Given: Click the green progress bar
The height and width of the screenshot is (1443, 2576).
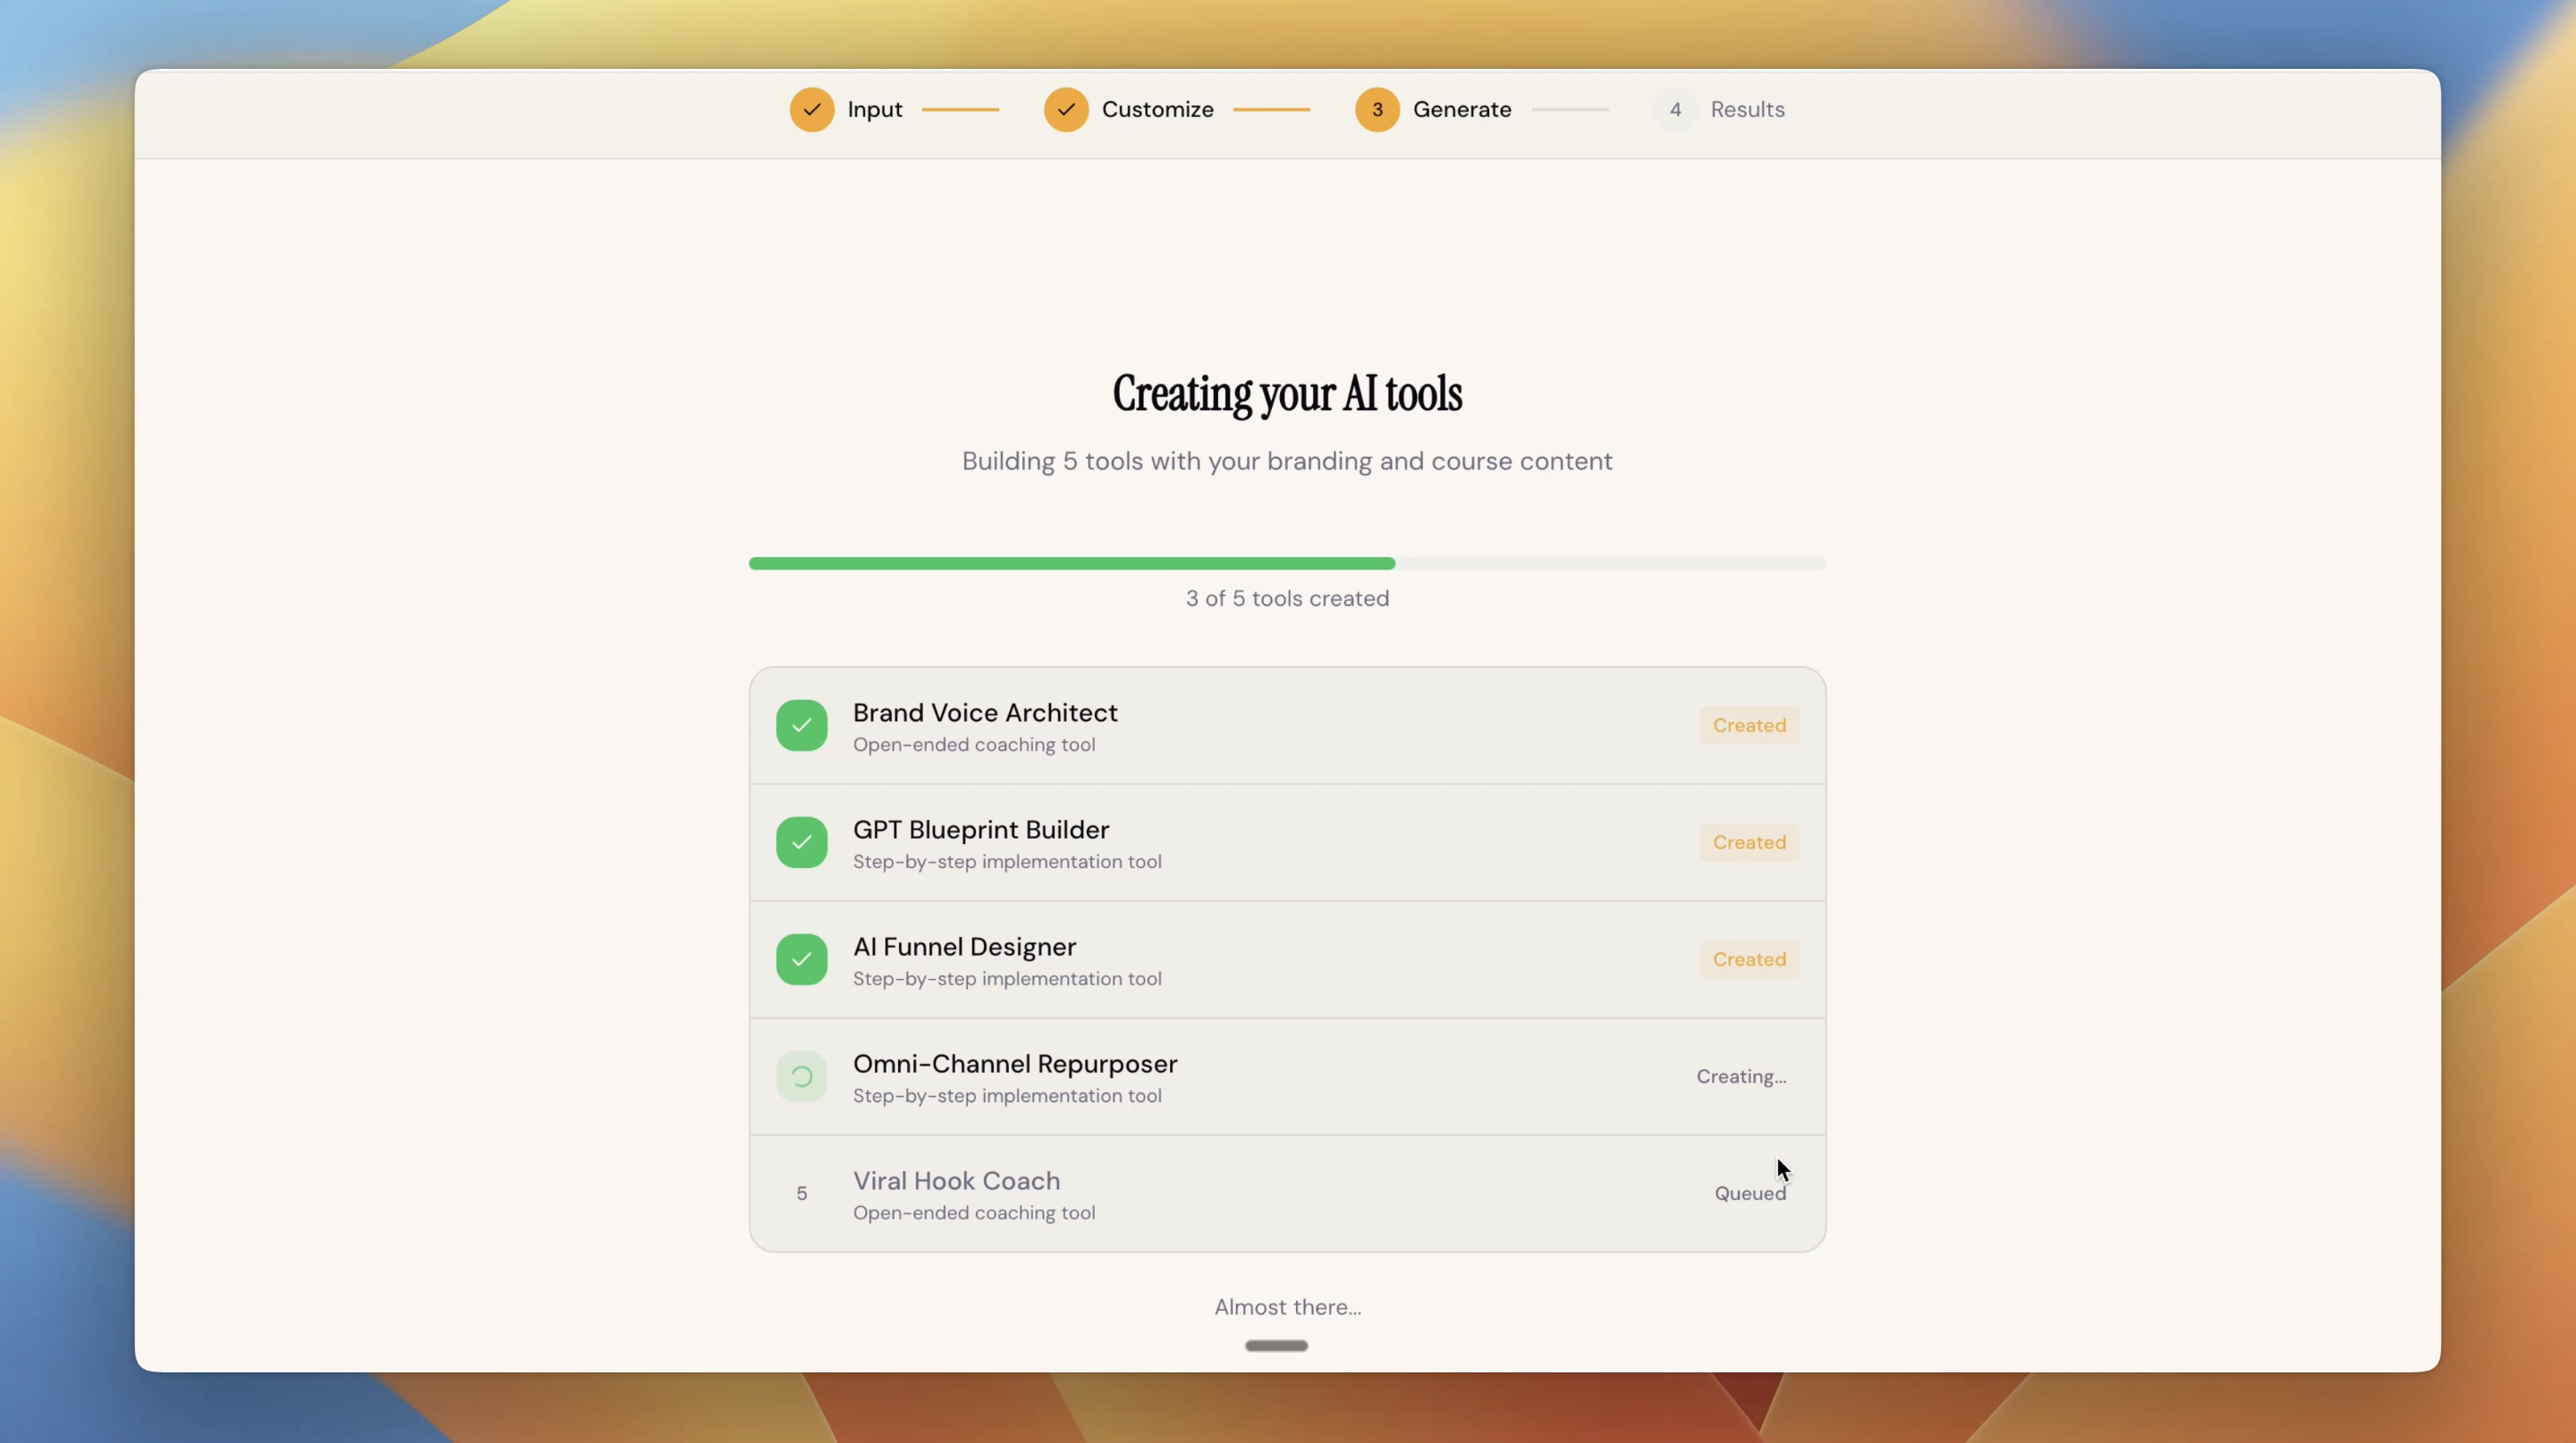Looking at the screenshot, I should click(x=1070, y=562).
